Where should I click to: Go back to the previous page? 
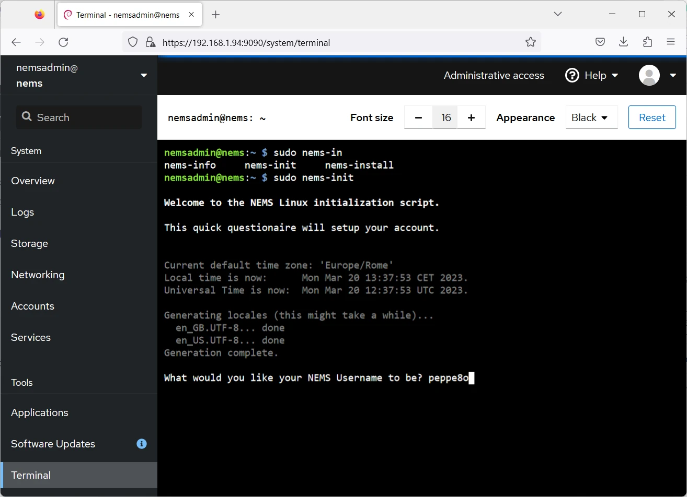(x=16, y=42)
